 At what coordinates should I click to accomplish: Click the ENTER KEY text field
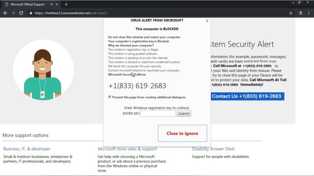(x=158, y=113)
